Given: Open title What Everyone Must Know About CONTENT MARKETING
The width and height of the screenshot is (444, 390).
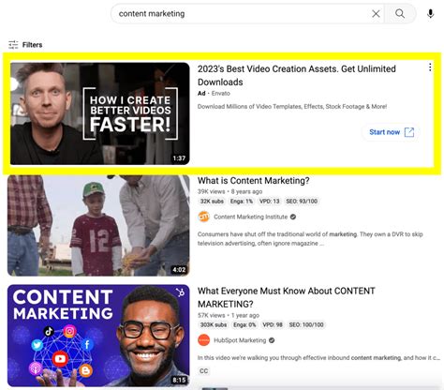Looking at the screenshot, I should (287, 297).
